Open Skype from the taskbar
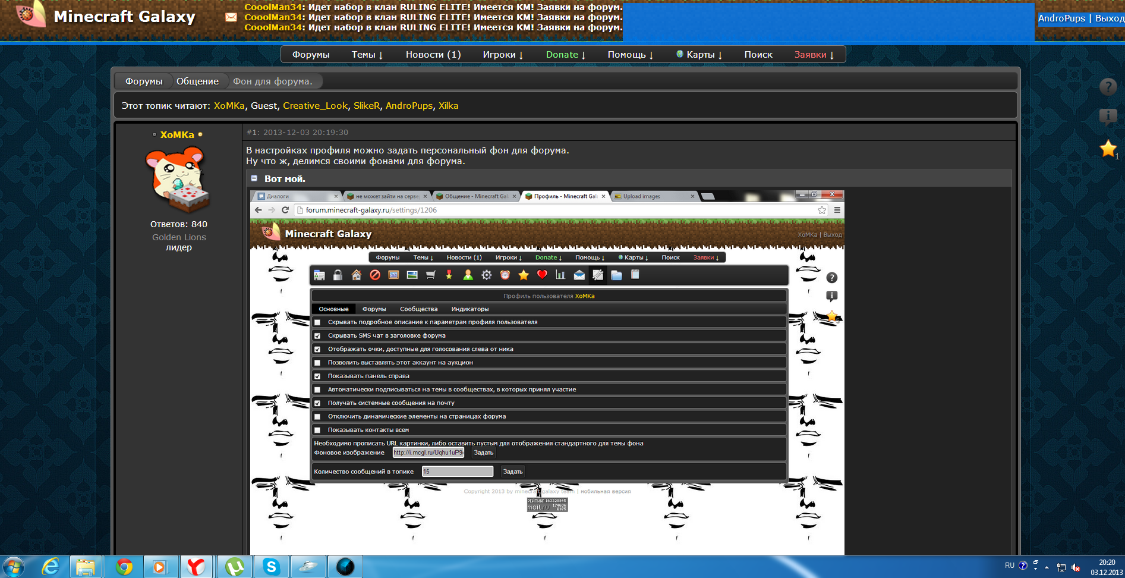Viewport: 1125px width, 578px height. pyautogui.click(x=272, y=567)
